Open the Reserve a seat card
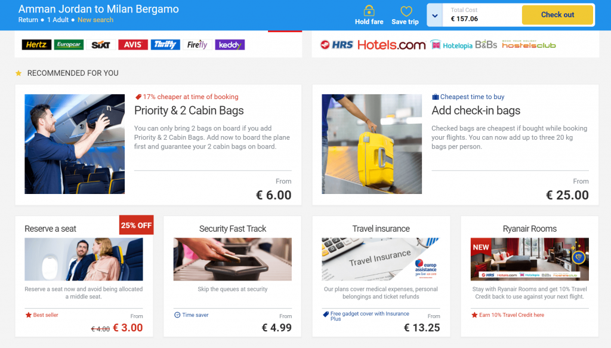This screenshot has width=611, height=348. [x=84, y=276]
